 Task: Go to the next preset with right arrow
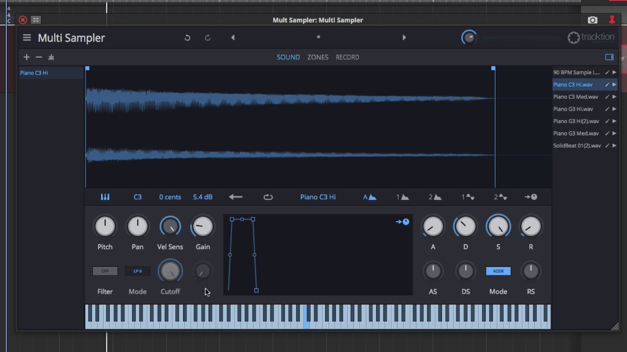pyautogui.click(x=404, y=38)
